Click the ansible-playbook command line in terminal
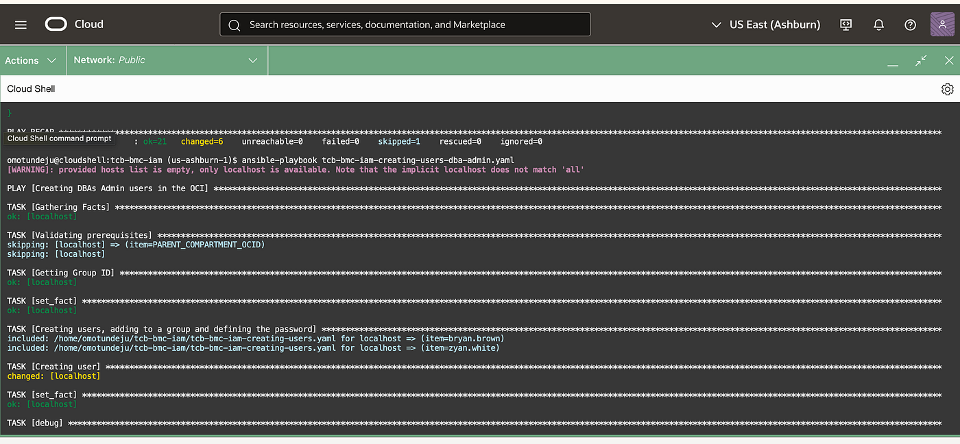 pyautogui.click(x=261, y=160)
